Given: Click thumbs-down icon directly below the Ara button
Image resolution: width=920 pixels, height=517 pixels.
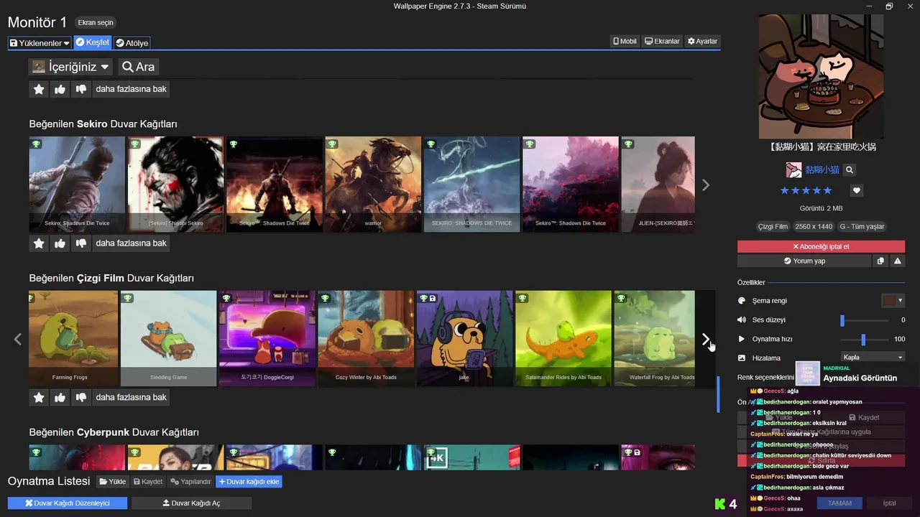Looking at the screenshot, I should 80,89.
